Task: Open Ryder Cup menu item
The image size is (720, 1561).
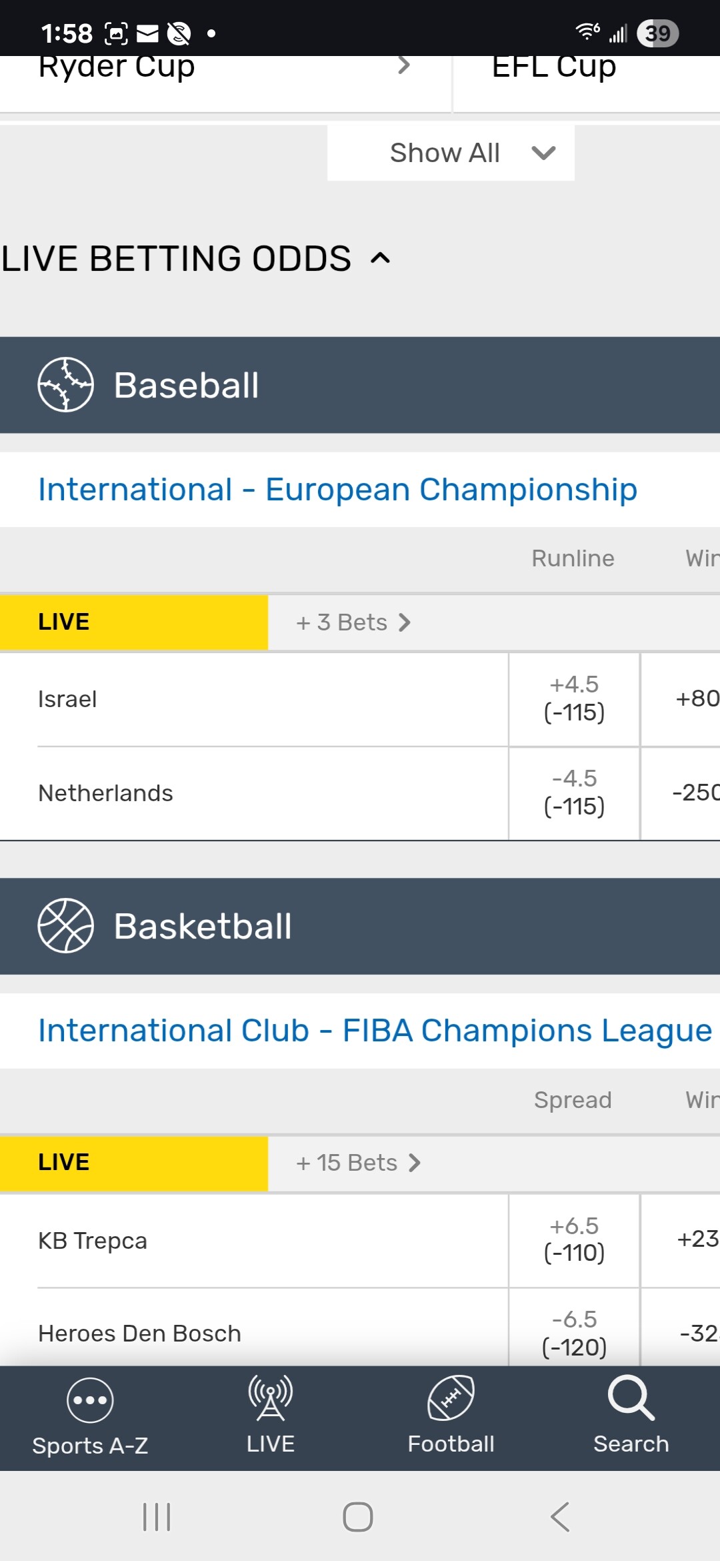Action: (x=223, y=68)
